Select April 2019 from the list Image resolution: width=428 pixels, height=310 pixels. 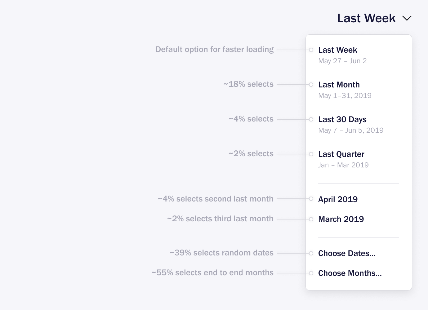[x=338, y=199]
